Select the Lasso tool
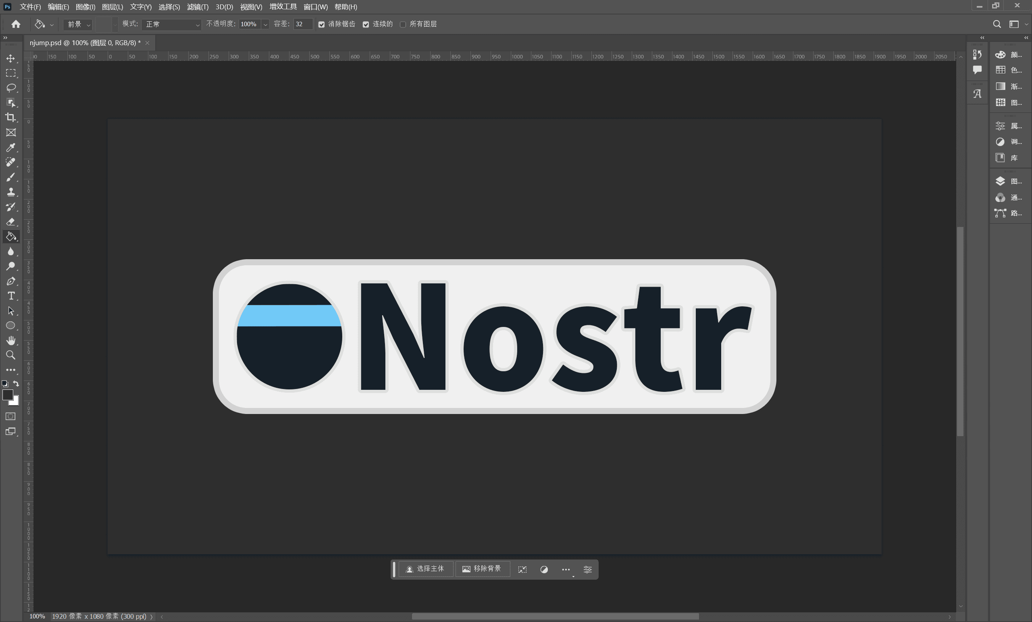This screenshot has width=1032, height=622. [x=11, y=87]
